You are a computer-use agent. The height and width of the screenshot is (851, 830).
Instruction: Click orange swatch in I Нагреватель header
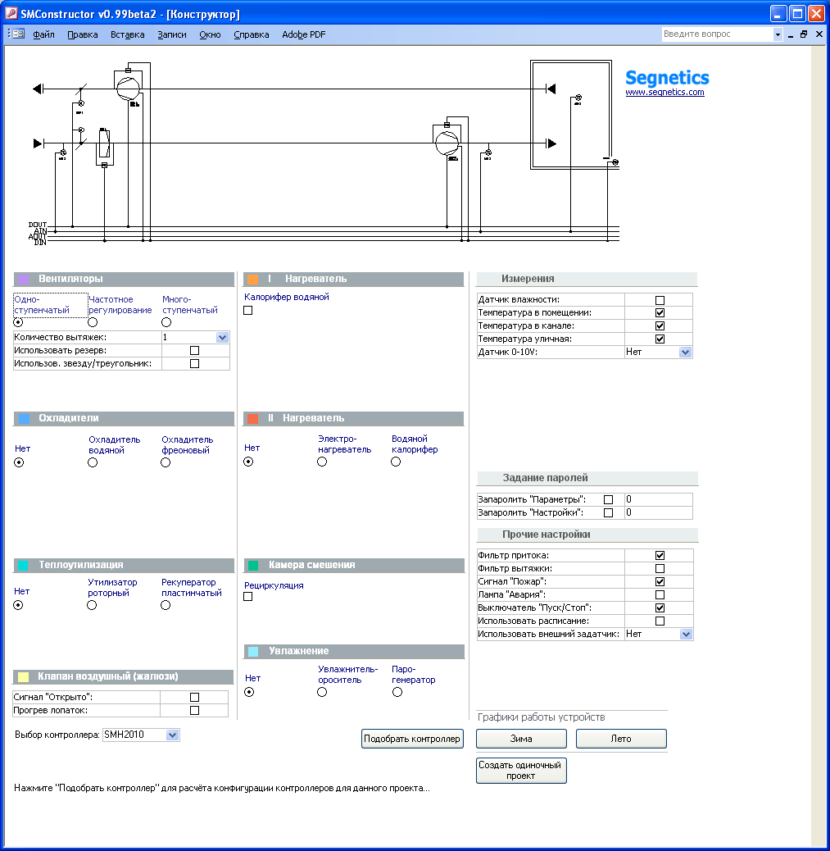[253, 280]
